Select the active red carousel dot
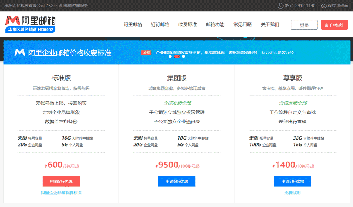The width and height of the screenshot is (353, 207). [177, 56]
